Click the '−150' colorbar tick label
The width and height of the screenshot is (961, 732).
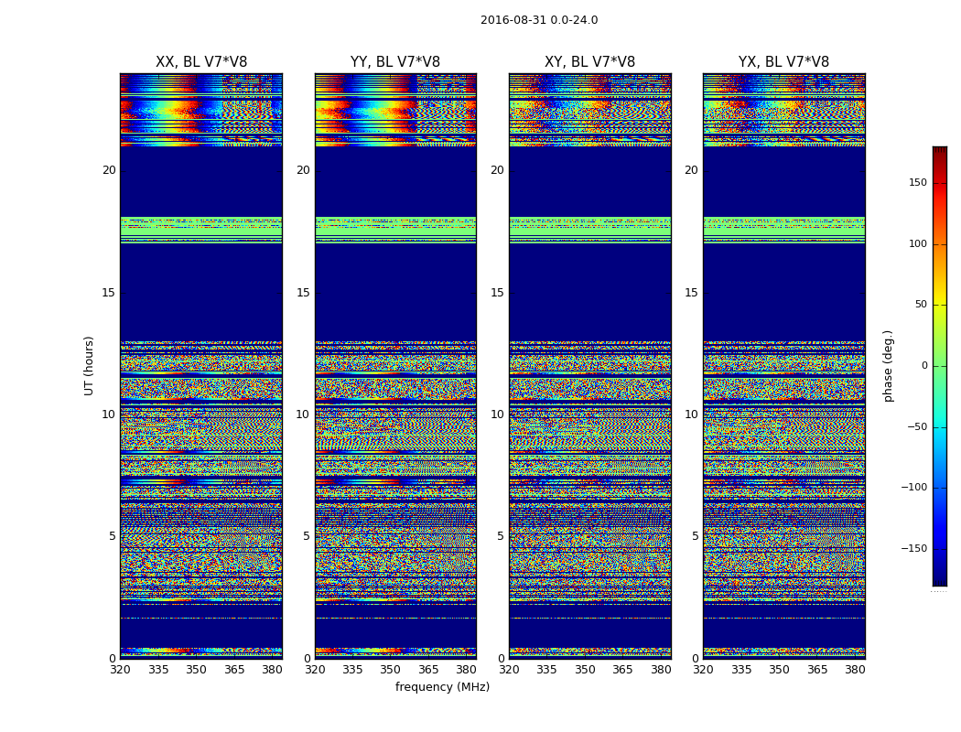[914, 548]
